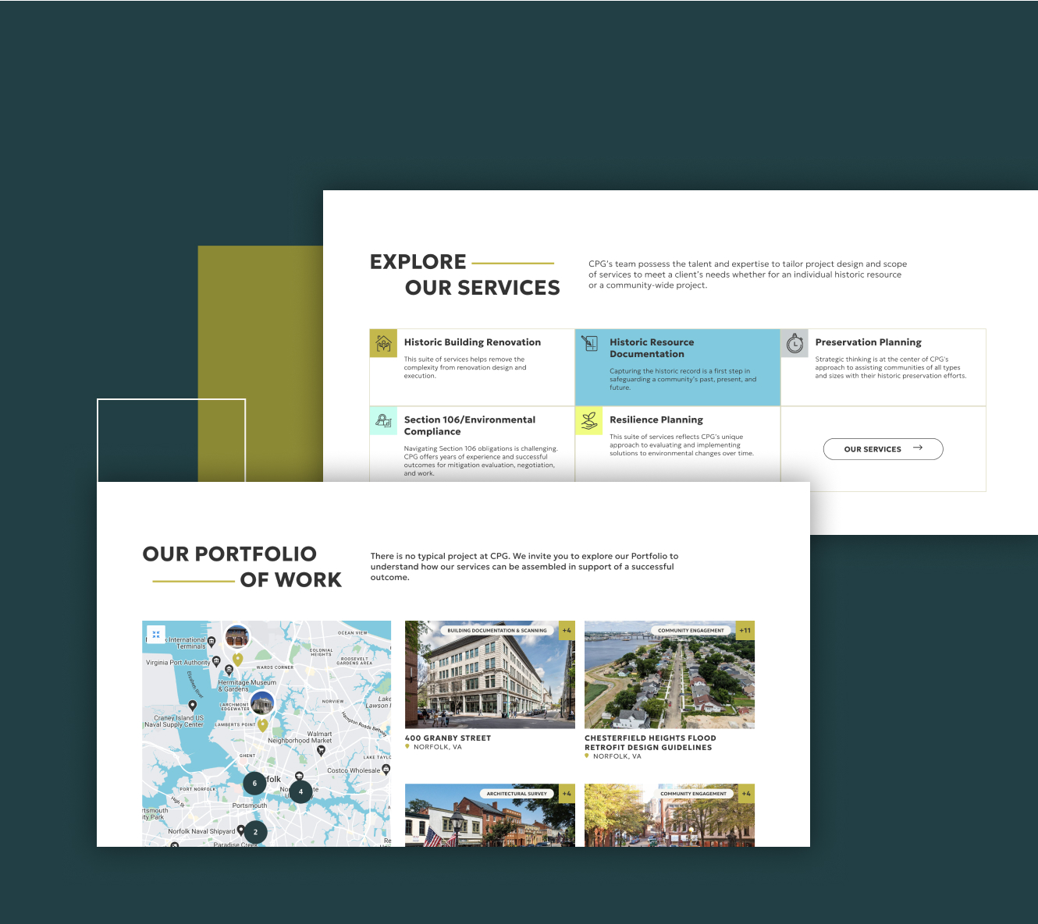This screenshot has height=924, width=1038.
Task: Open Chesterfield Heights Flood Retrofit Design Guidelines
Action: (649, 742)
